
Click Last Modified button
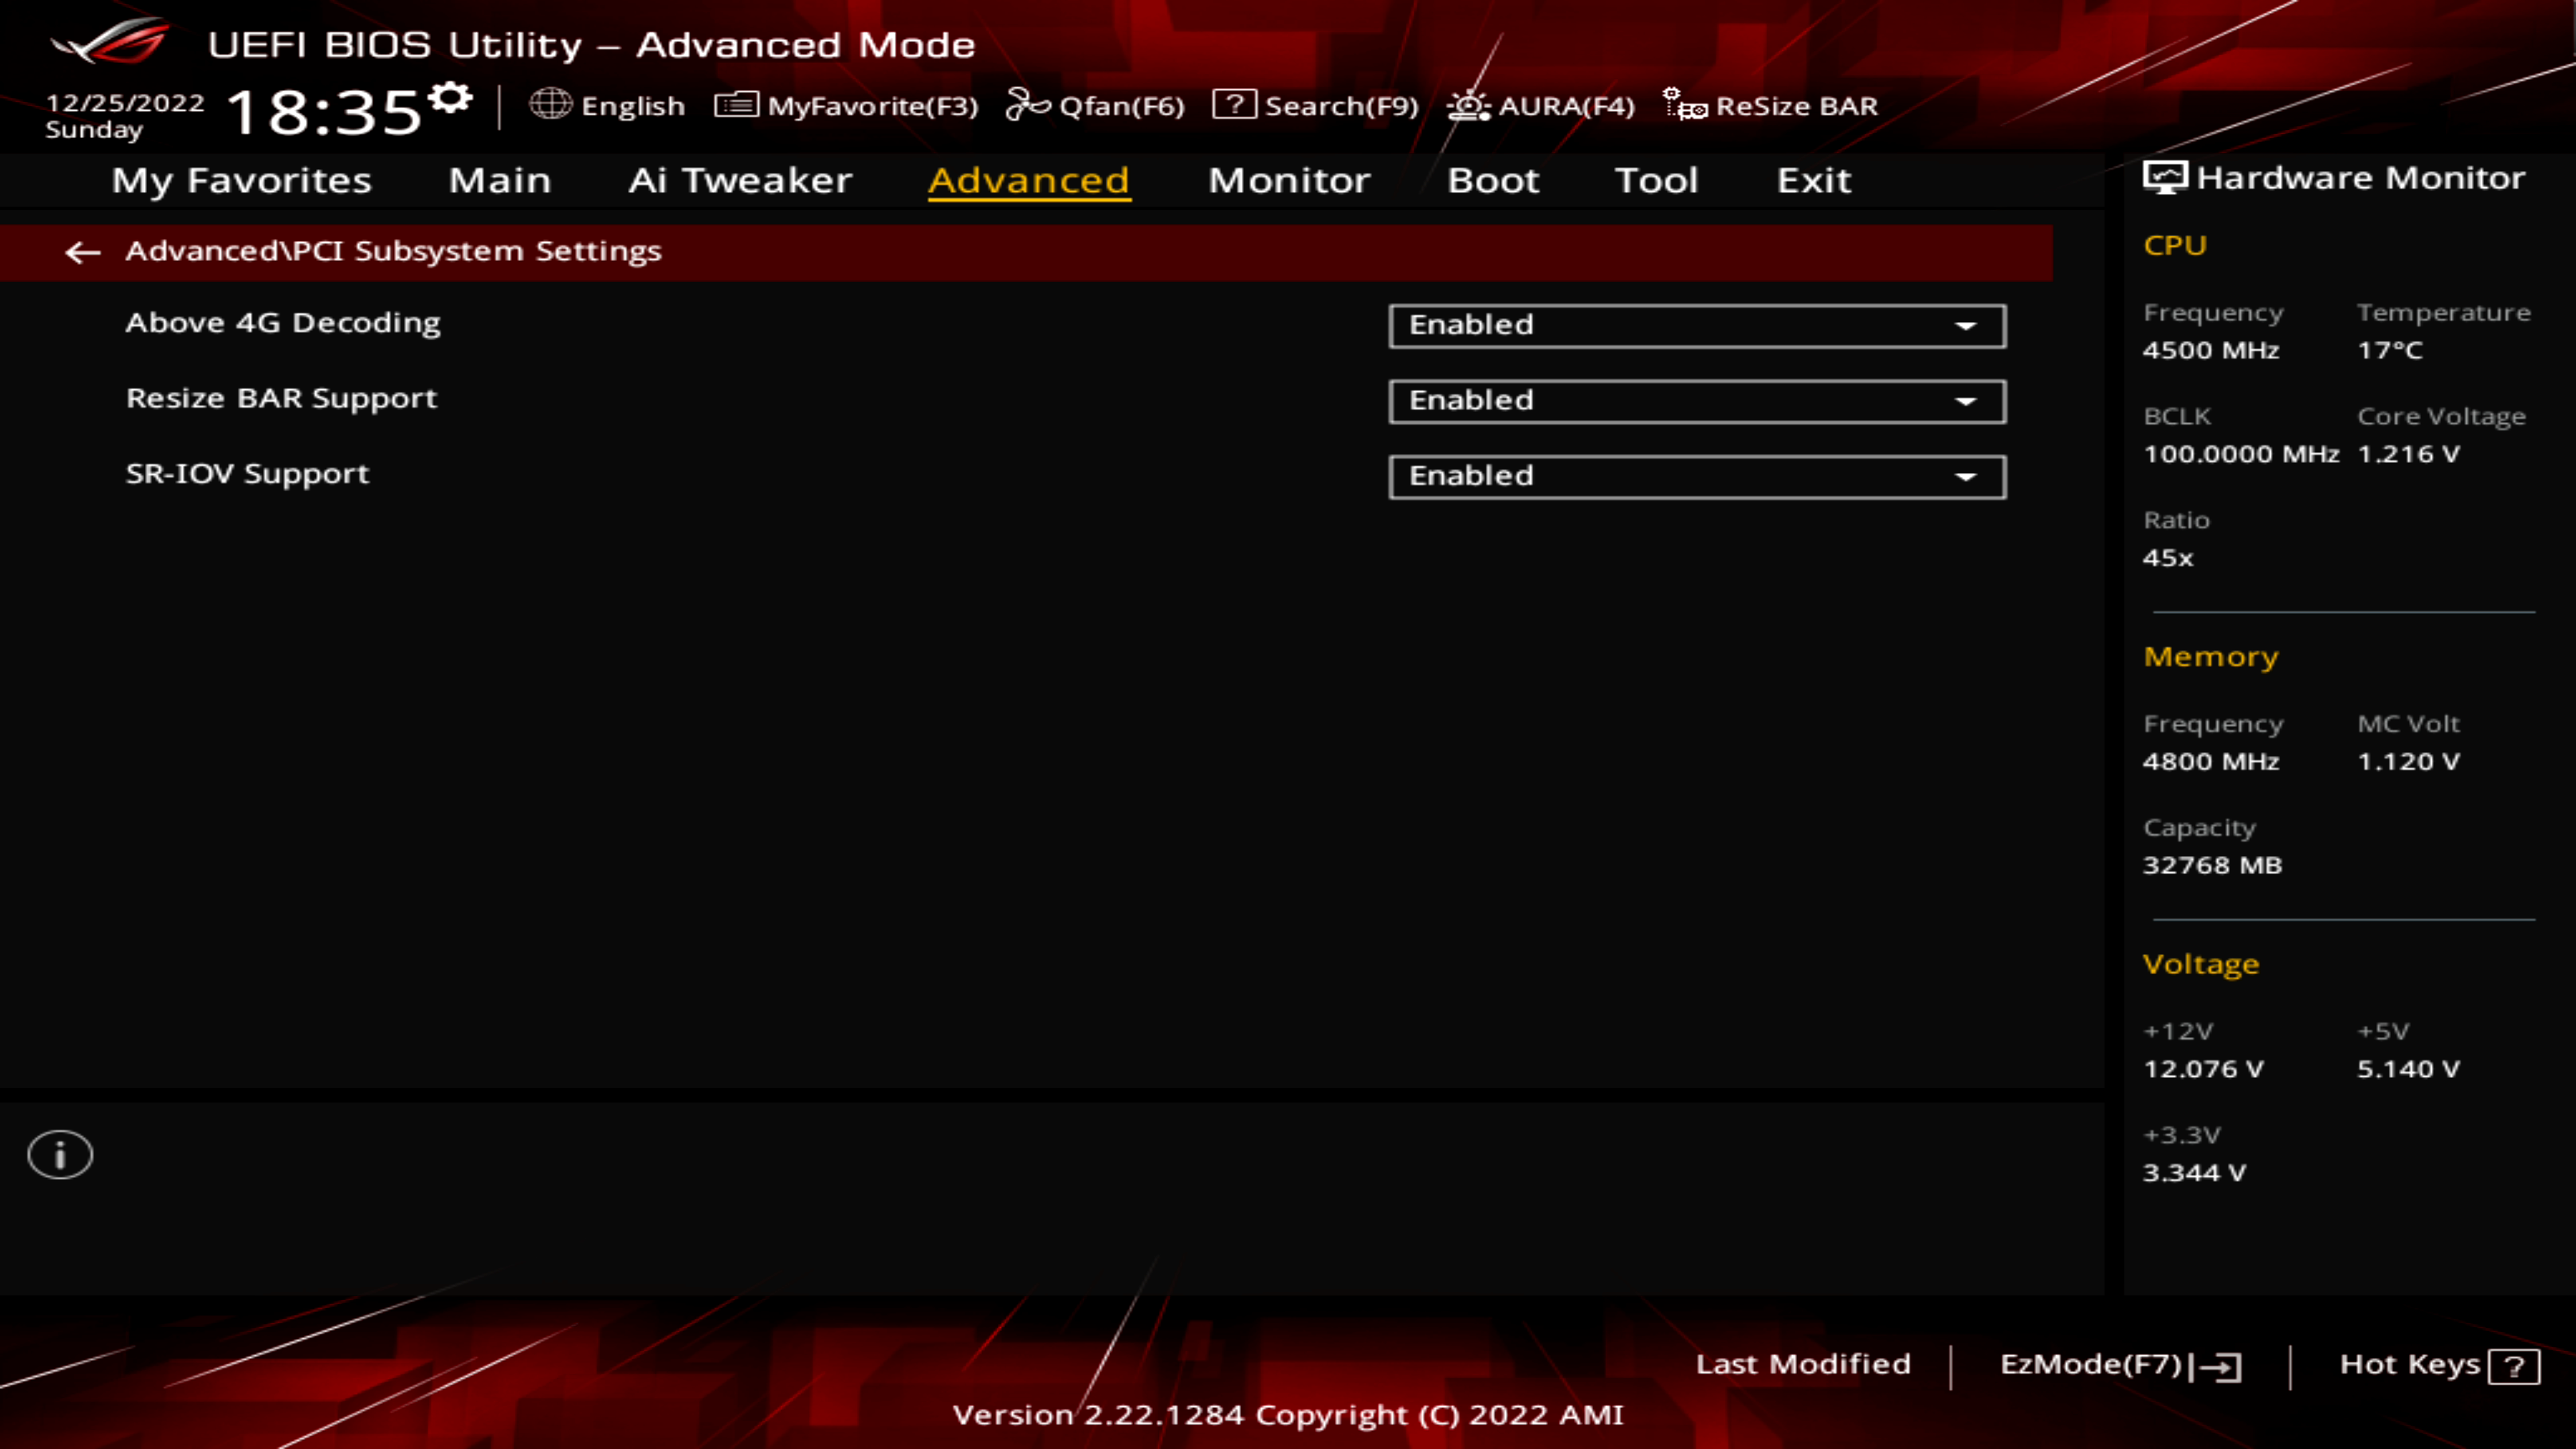click(1803, 1362)
